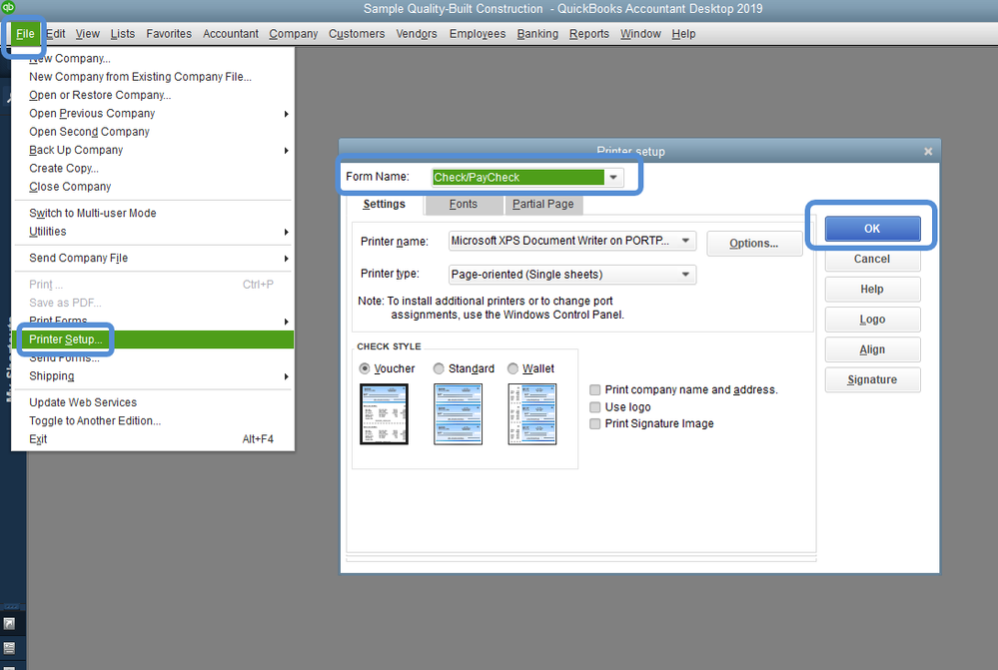Image resolution: width=998 pixels, height=670 pixels.
Task: Click Exit in the File menu
Action: tap(153, 439)
